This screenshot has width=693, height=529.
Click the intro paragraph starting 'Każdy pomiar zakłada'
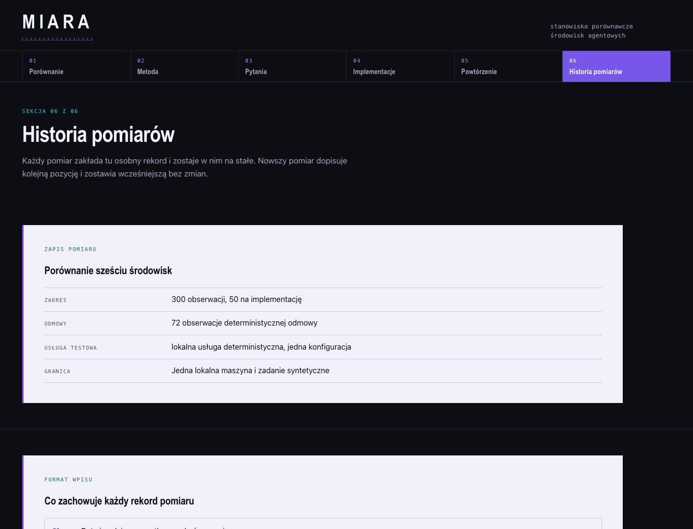tap(185, 167)
